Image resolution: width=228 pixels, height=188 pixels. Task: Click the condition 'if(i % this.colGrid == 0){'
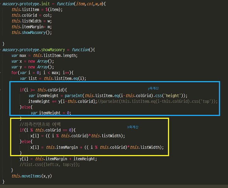tap(48, 130)
